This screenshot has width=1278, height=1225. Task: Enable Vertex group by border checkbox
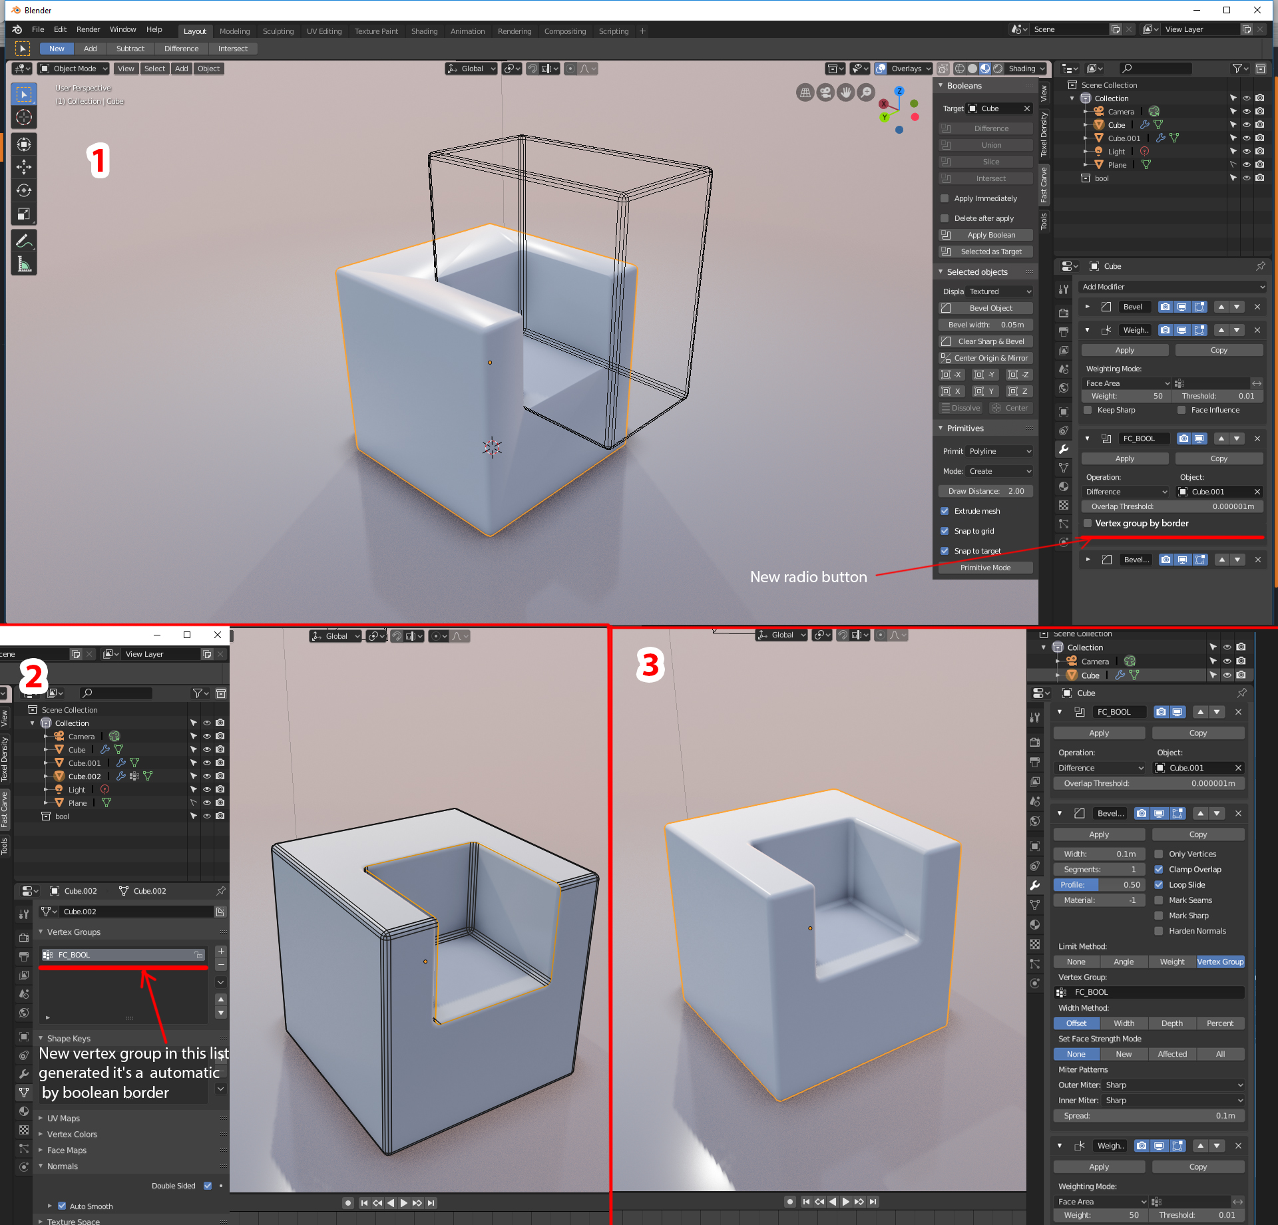1088,523
